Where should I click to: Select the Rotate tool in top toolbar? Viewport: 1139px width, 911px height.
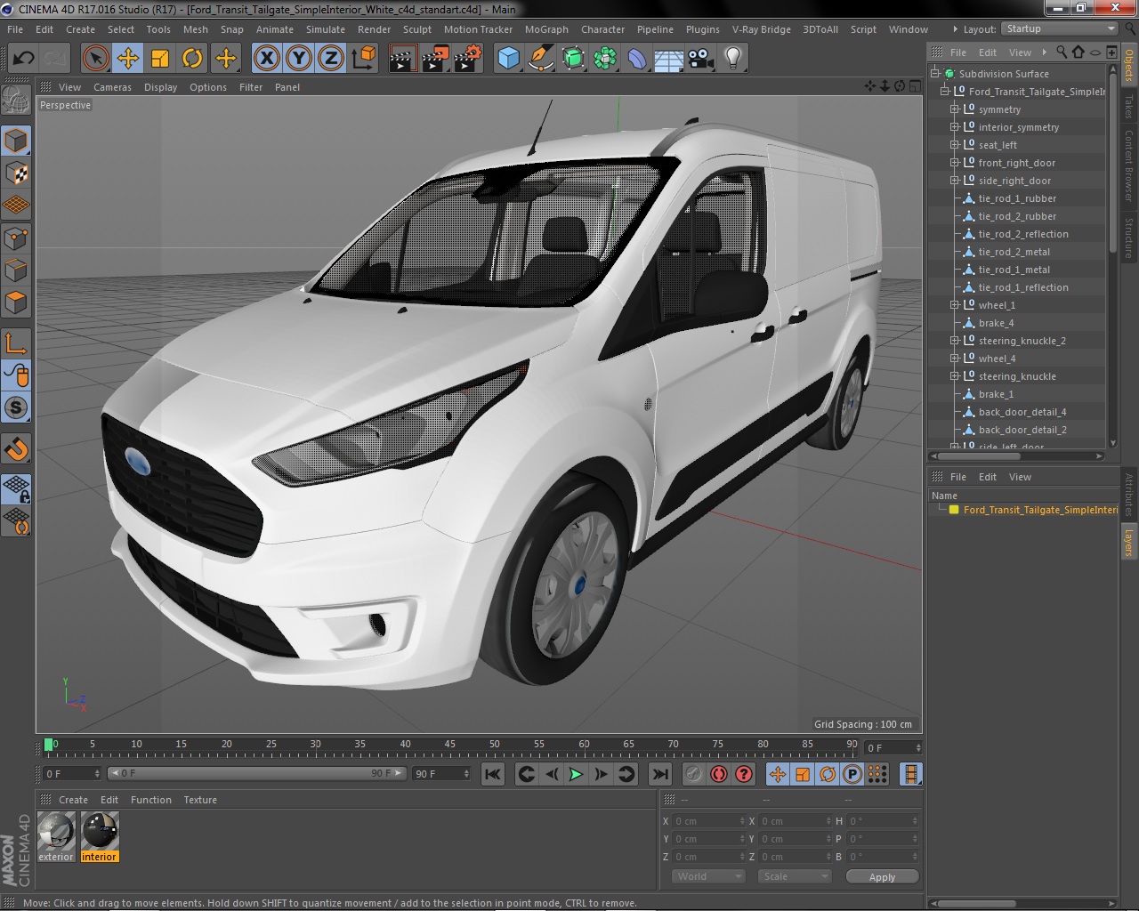click(192, 59)
